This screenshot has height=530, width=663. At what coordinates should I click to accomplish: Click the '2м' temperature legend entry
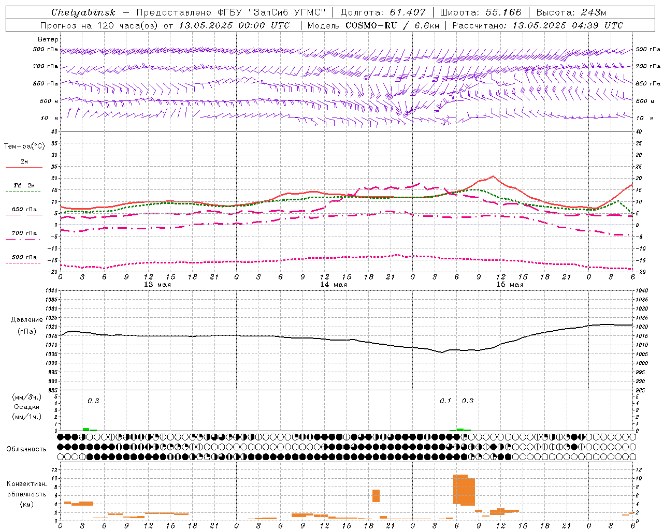[x=24, y=162]
